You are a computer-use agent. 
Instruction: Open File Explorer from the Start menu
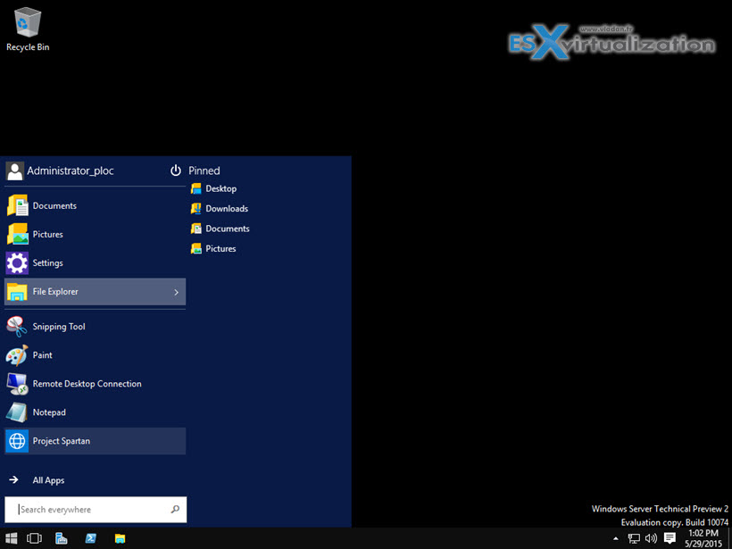[x=96, y=292]
